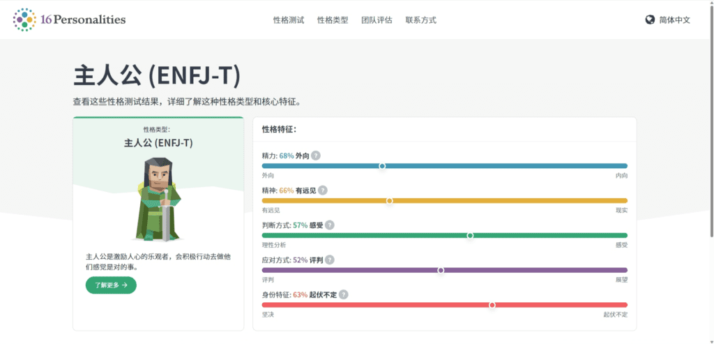Click the purple 应对方式 slider handle

tap(441, 270)
